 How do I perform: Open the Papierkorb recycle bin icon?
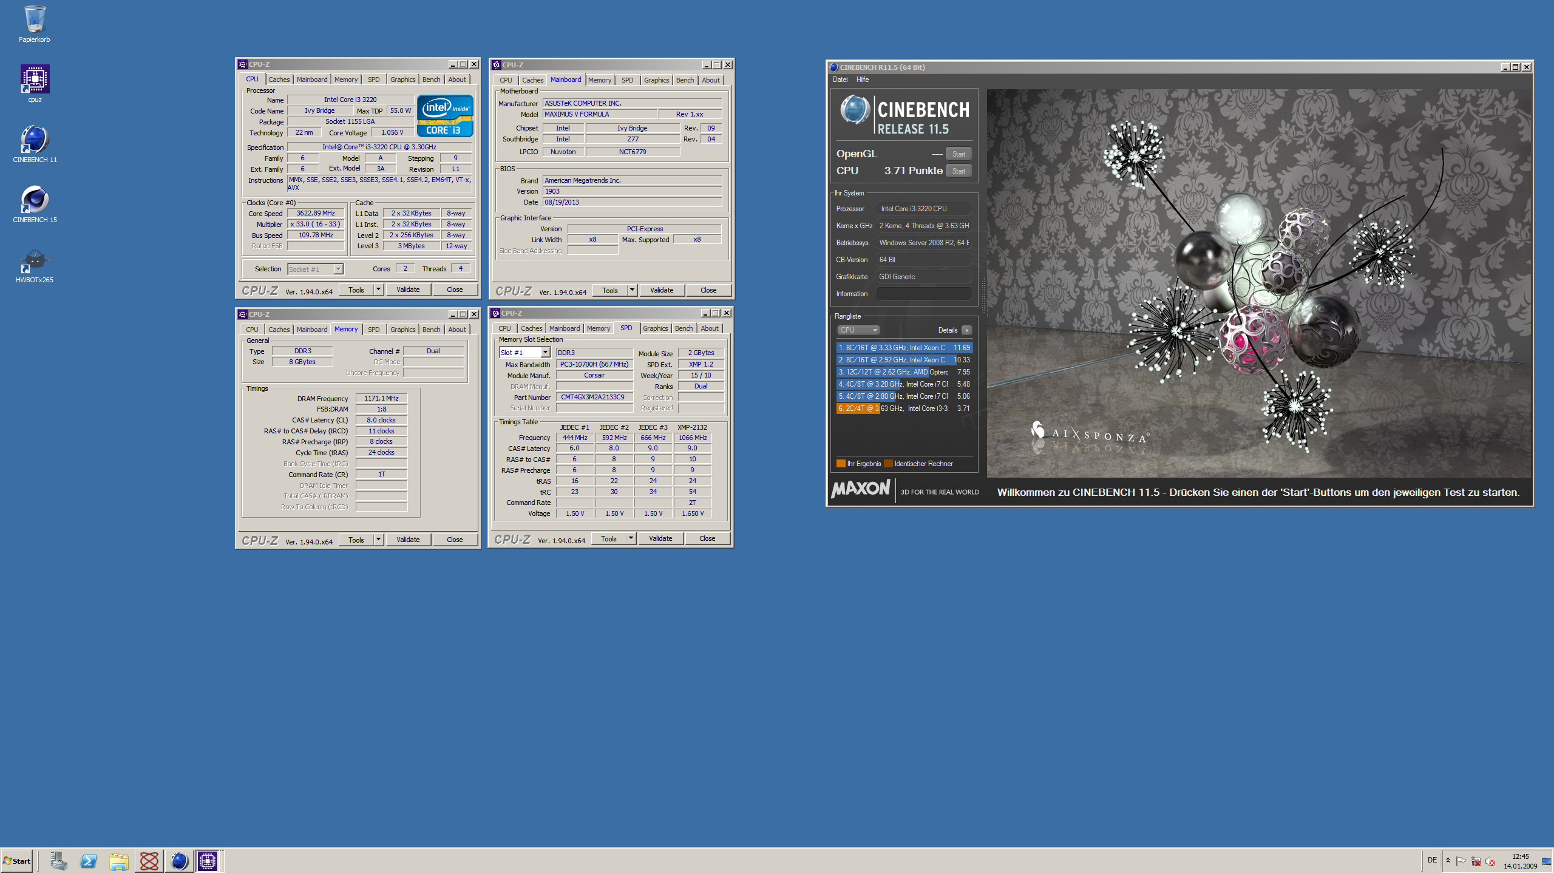tap(35, 24)
